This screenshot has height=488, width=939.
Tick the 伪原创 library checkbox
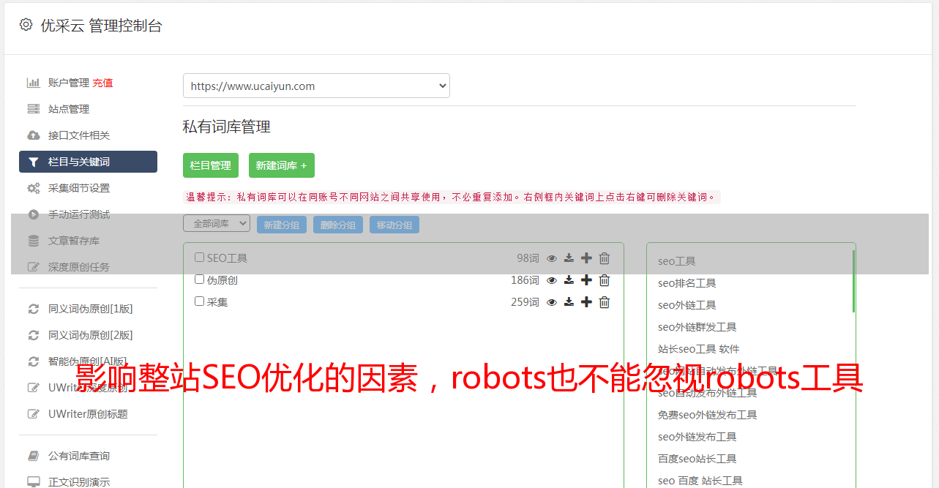click(x=199, y=279)
